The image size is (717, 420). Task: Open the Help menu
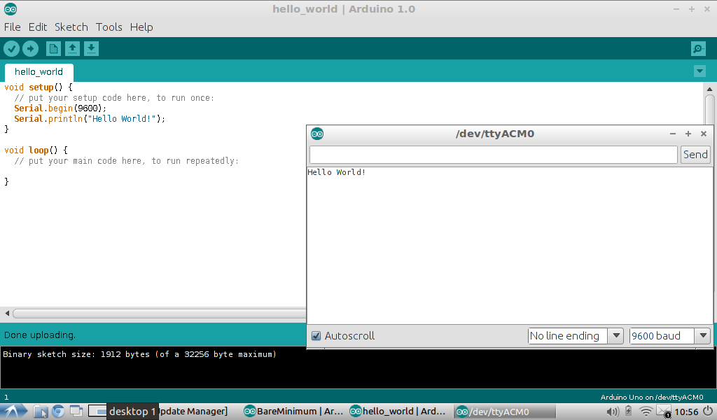141,27
